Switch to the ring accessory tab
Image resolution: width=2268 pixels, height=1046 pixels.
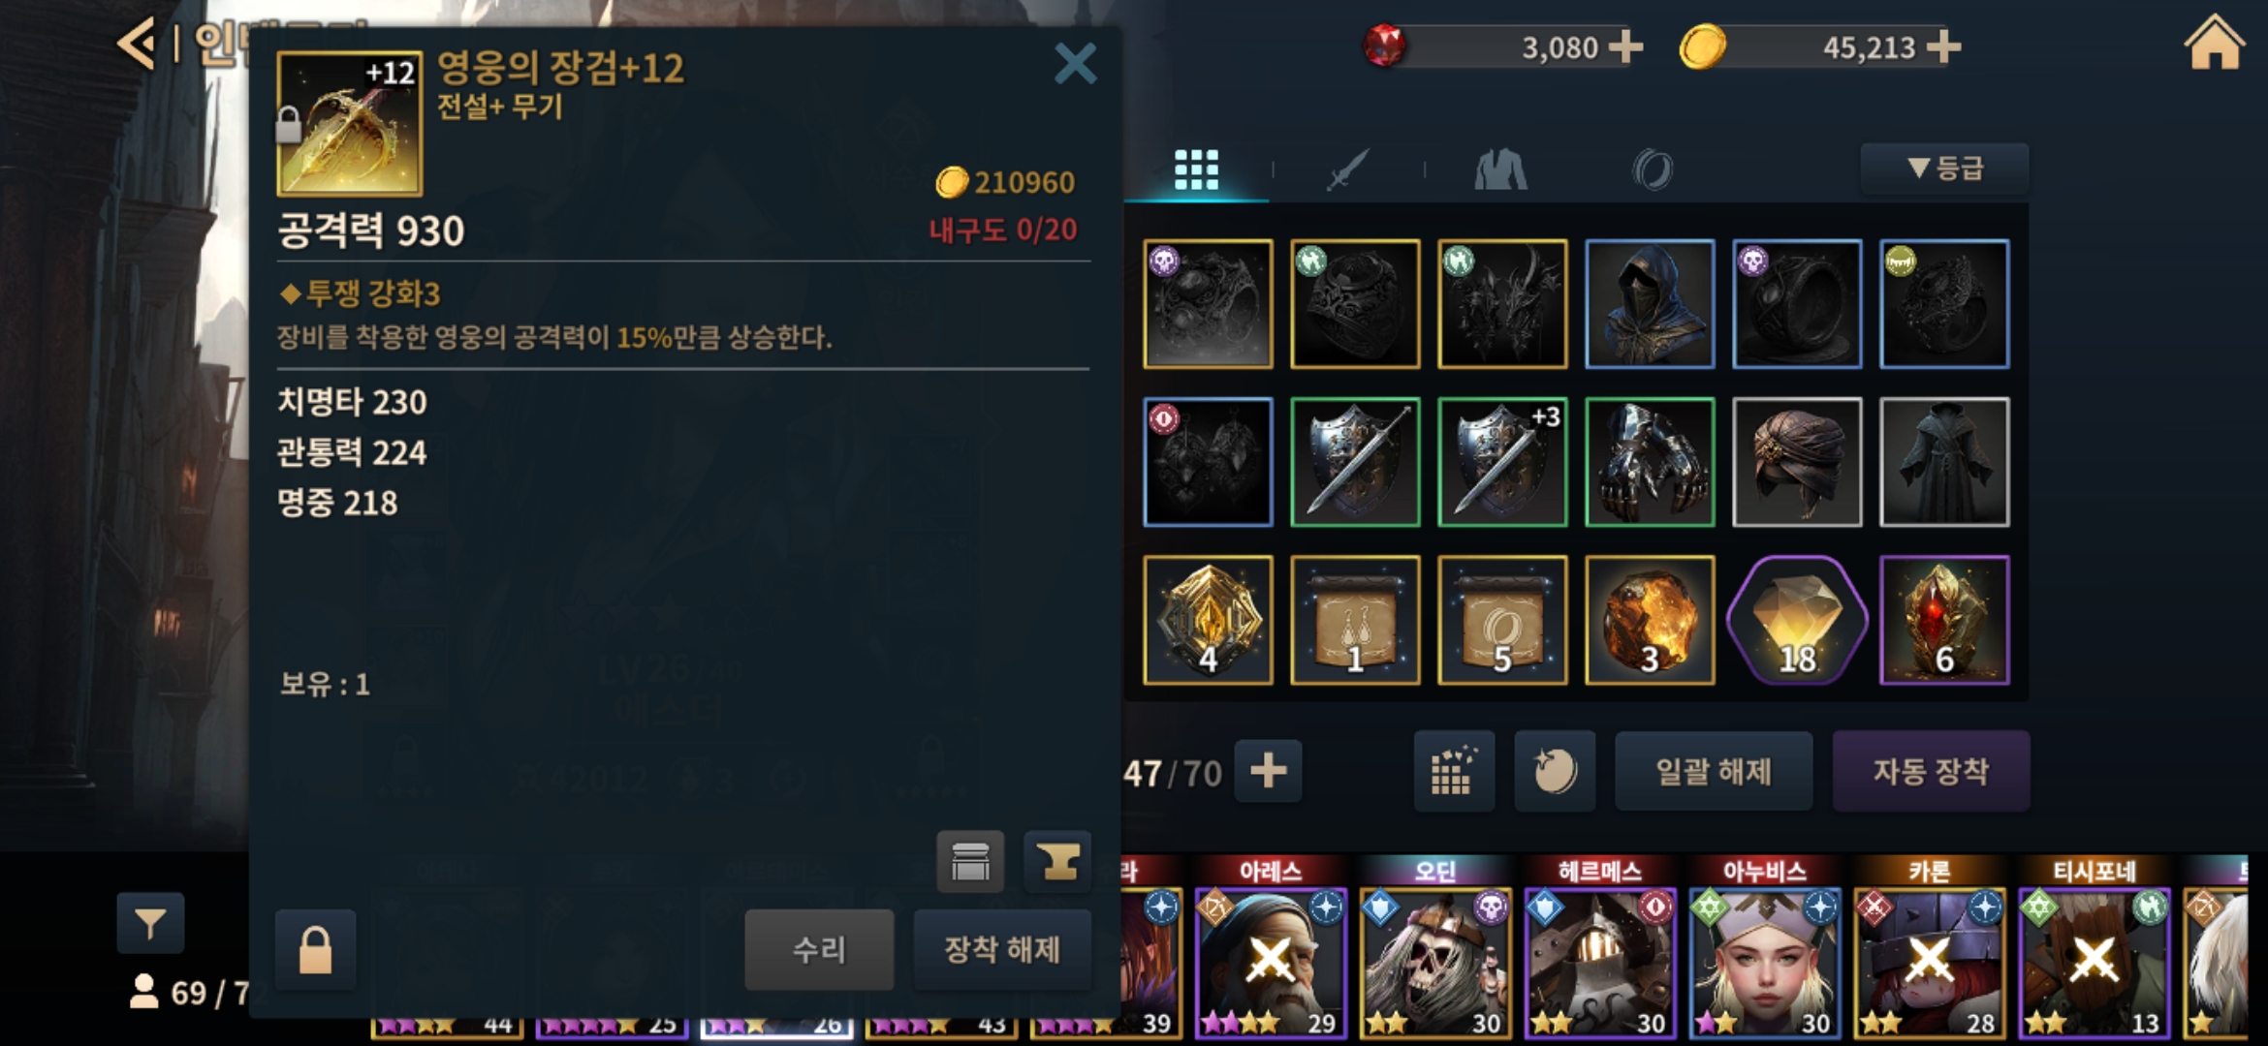[1653, 170]
